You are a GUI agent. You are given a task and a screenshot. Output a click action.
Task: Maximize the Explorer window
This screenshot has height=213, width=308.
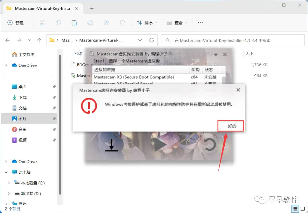pos(284,5)
